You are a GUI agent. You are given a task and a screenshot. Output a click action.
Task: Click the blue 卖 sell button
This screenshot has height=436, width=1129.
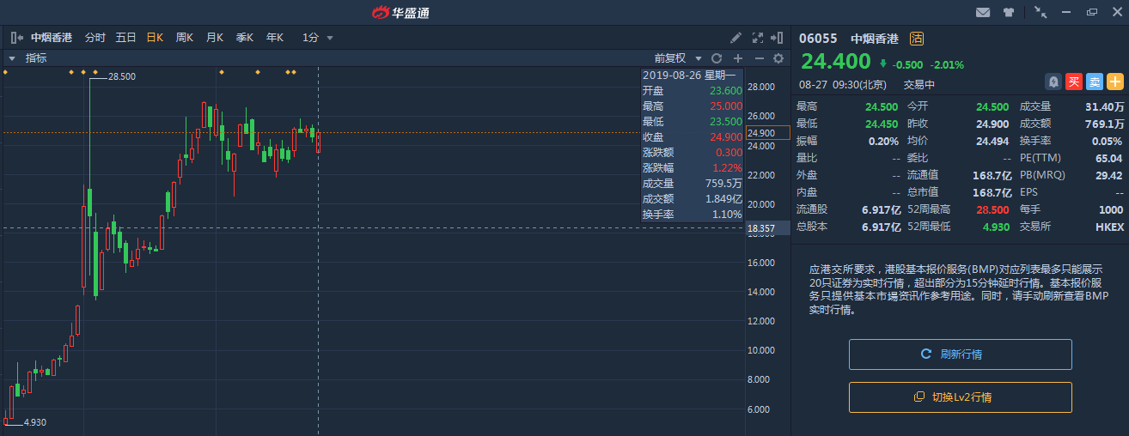(1095, 82)
